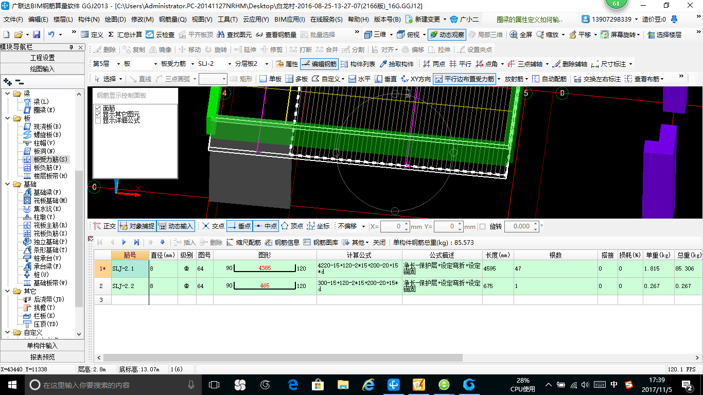The image size is (703, 395).
Task: Open the BIM应用(I) menu
Action: pos(289,20)
